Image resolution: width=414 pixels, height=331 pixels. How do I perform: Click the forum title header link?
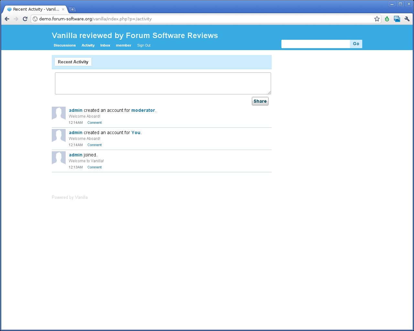click(135, 36)
